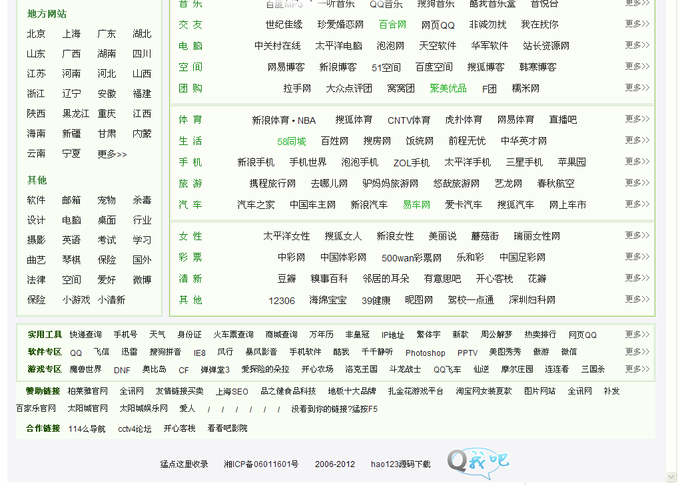This screenshot has width=678, height=485.
Task: Open the 百合网 link
Action: coord(393,25)
